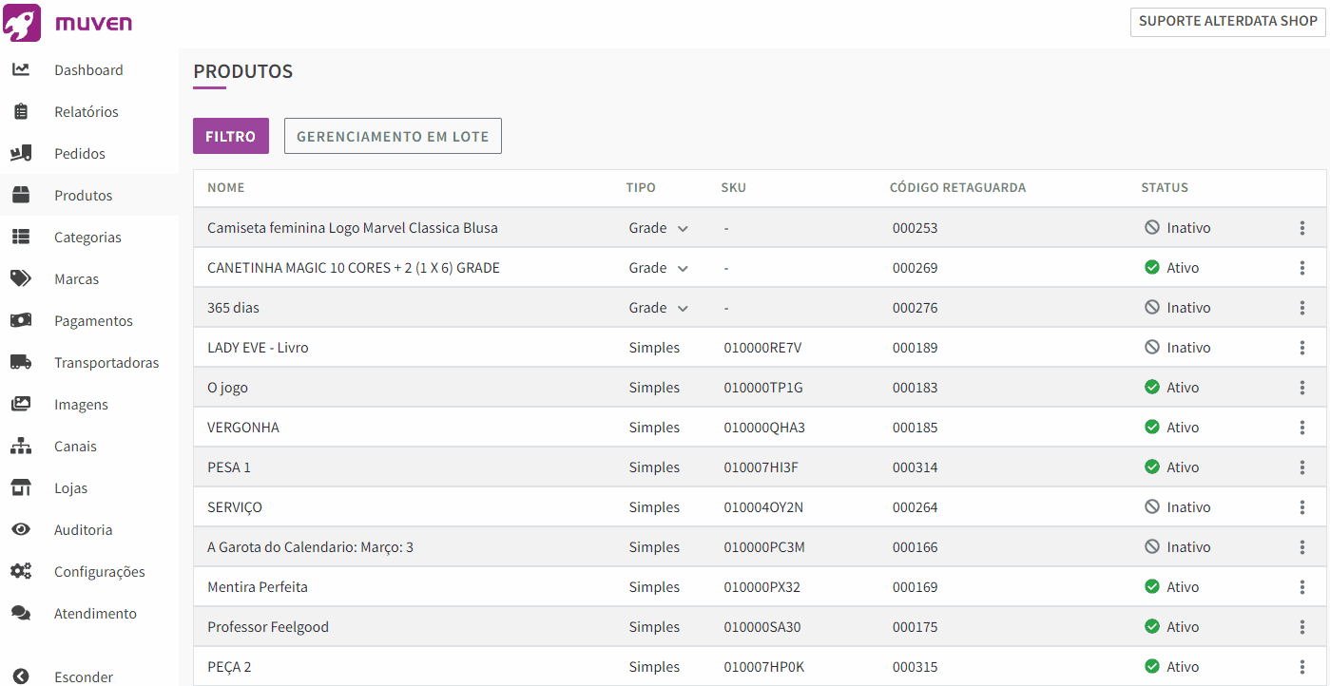Open the Pedidos dolly icon

[x=21, y=153]
